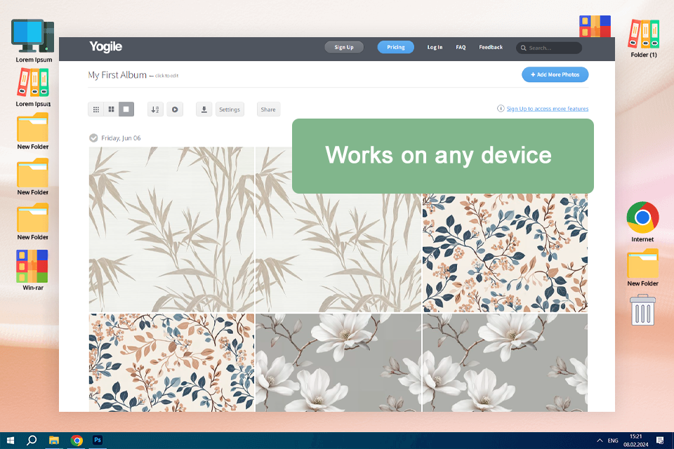Image resolution: width=674 pixels, height=449 pixels.
Task: Click the Yogile logo
Action: pos(106,46)
